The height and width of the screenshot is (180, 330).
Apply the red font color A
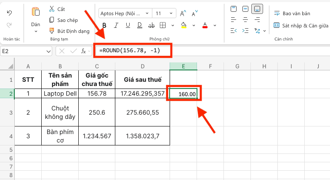205,25
